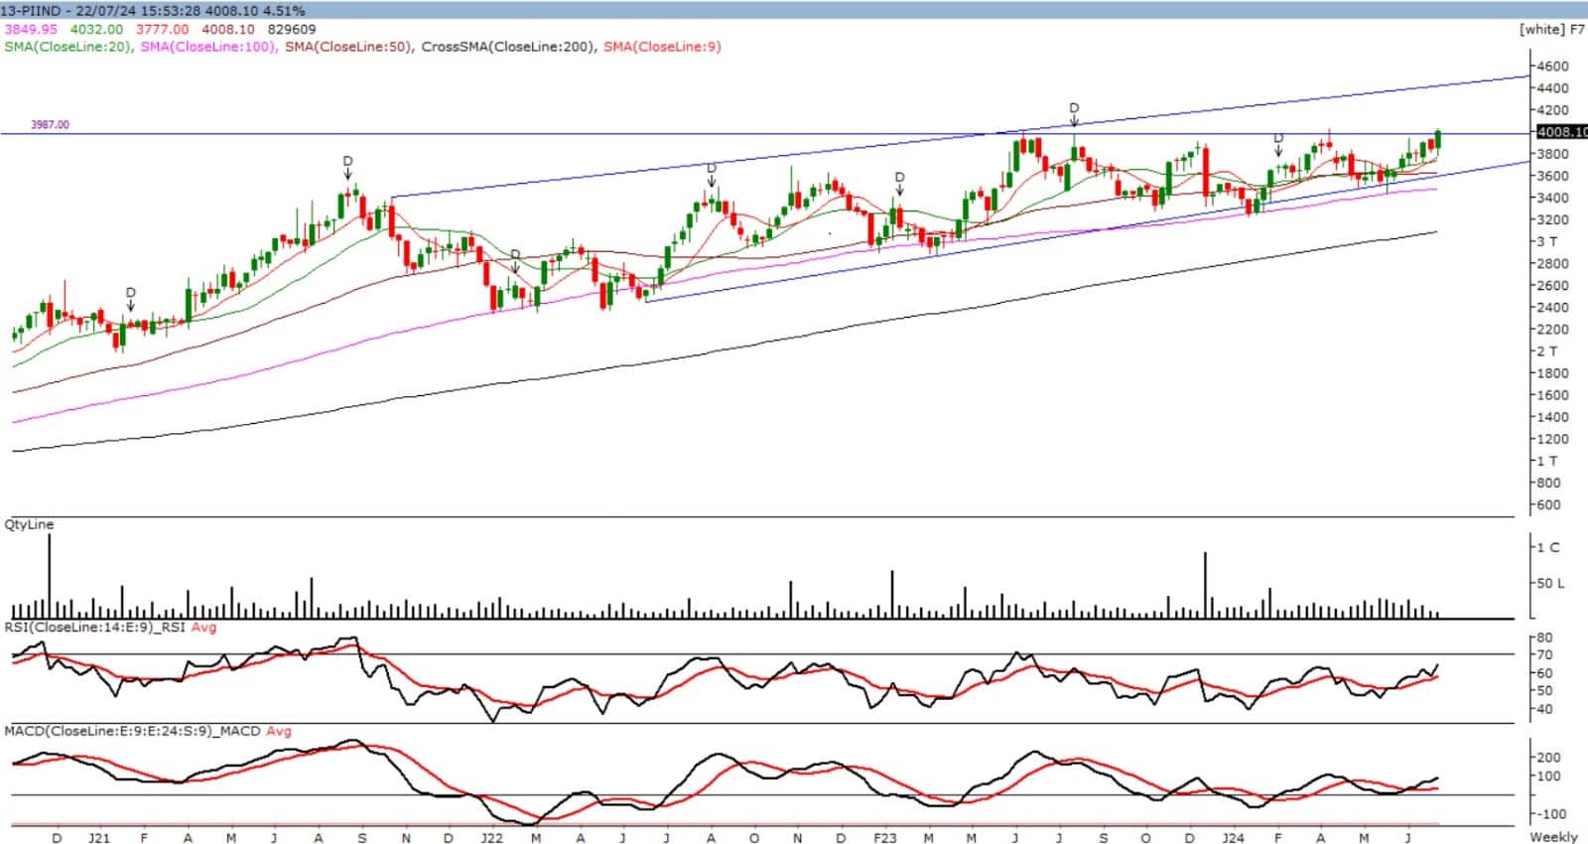1588x844 pixels.
Task: Click the D marker near February 2024
Action: click(1278, 138)
